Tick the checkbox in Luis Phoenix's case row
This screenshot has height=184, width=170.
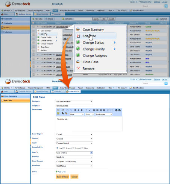pyautogui.click(x=33, y=55)
